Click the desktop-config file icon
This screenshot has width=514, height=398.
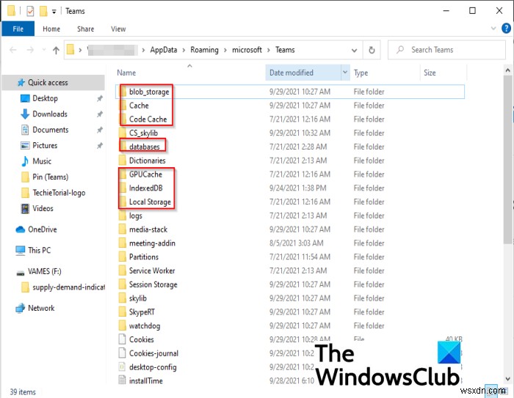click(122, 367)
